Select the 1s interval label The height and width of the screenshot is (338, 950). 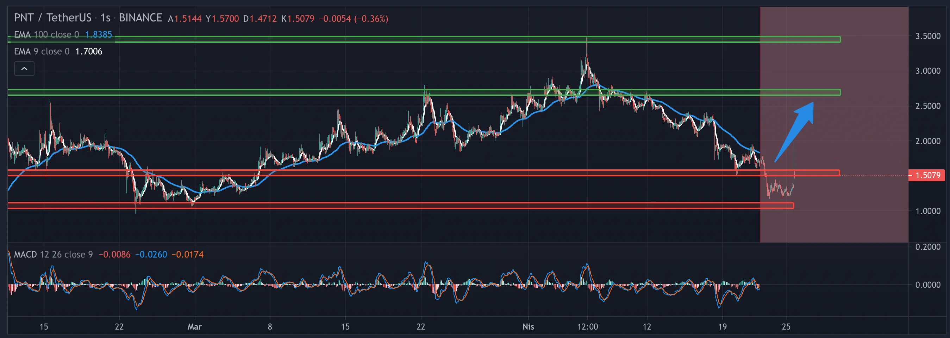[x=106, y=18]
